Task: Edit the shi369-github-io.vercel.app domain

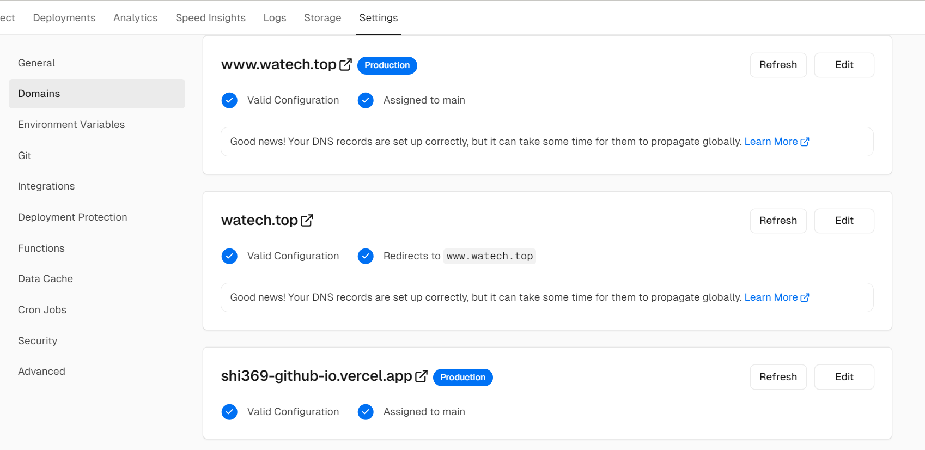Action: tap(844, 377)
